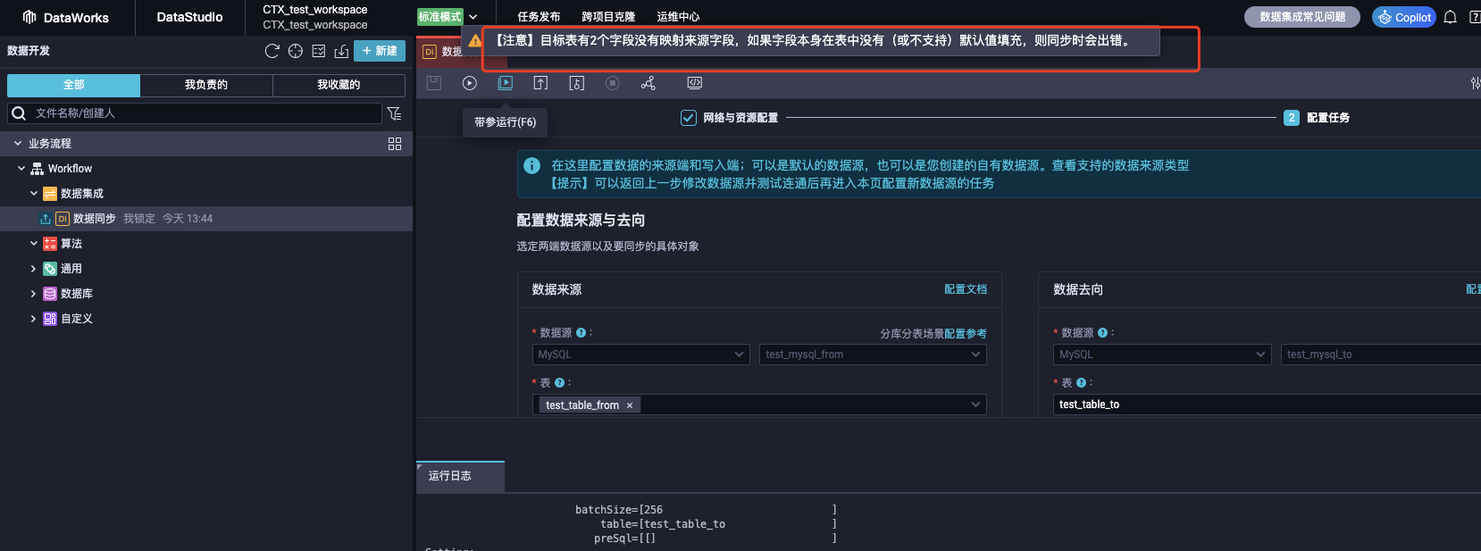1481x551 pixels.
Task: Click the filter icon beside search box
Action: tap(394, 113)
